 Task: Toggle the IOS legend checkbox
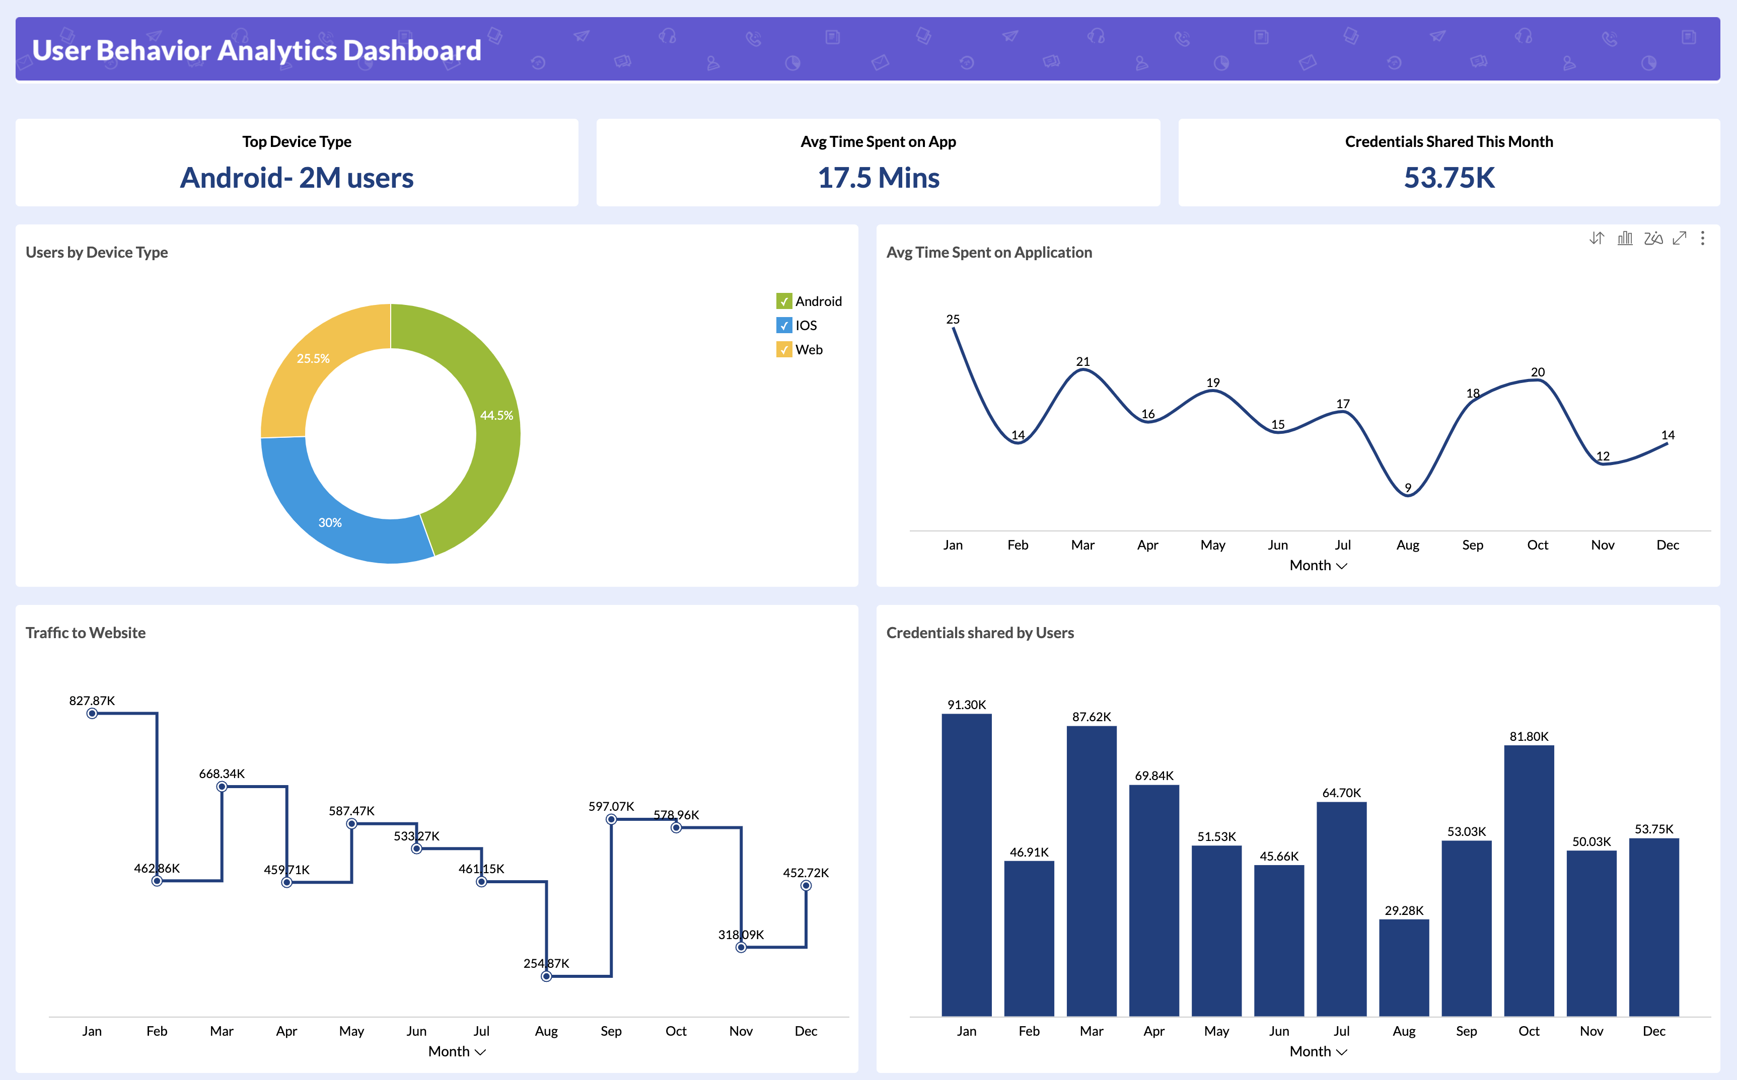click(784, 326)
